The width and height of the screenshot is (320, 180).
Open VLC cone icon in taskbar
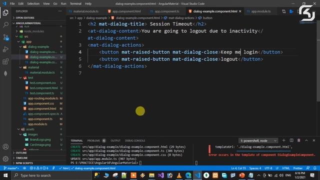[179, 175]
